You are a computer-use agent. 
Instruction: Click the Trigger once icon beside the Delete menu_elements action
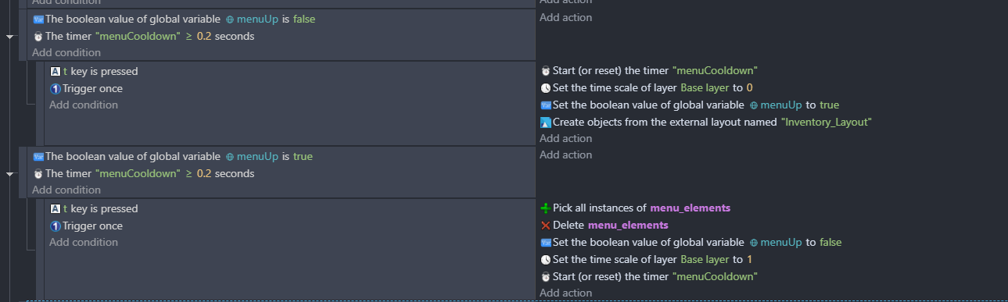click(55, 226)
